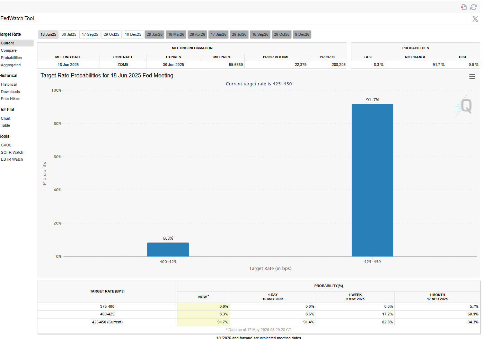The height and width of the screenshot is (339, 484).
Task: Open Current under Target Rate sidebar
Action: pyautogui.click(x=17, y=43)
